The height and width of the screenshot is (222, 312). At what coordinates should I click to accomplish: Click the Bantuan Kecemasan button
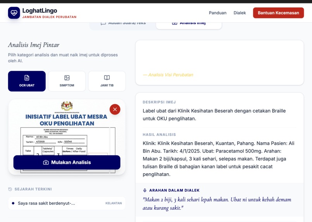[278, 13]
